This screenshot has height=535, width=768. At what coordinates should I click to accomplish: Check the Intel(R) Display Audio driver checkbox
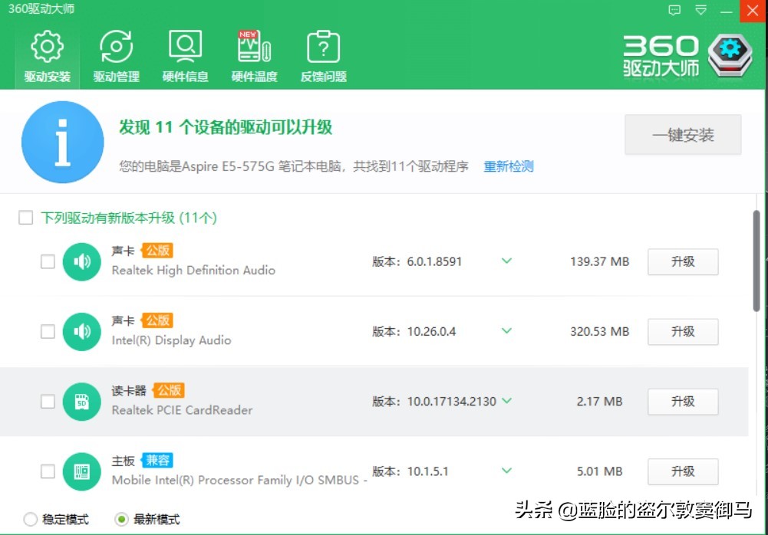[x=48, y=331]
